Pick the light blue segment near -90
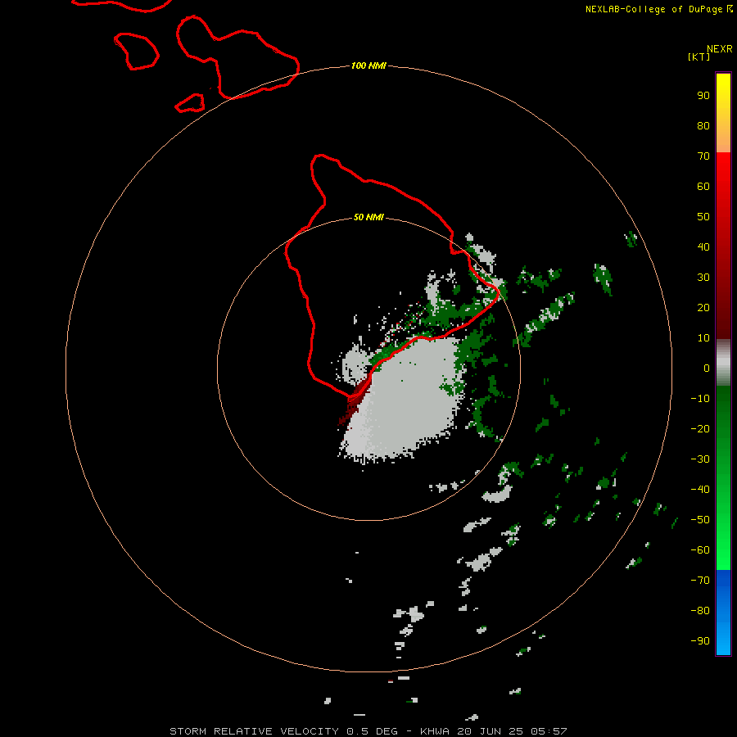The height and width of the screenshot is (737, 737). pyautogui.click(x=723, y=640)
